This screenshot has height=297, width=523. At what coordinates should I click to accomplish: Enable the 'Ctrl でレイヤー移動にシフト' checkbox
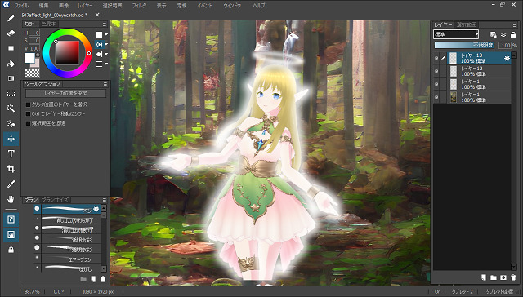29,114
